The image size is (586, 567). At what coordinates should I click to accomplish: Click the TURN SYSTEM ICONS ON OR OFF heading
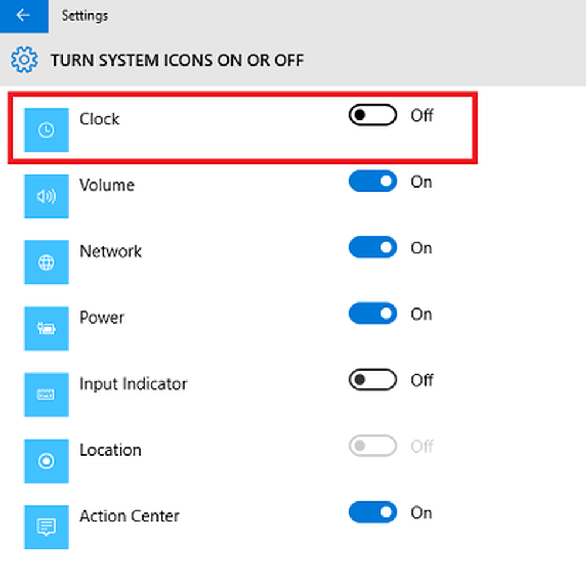click(178, 60)
